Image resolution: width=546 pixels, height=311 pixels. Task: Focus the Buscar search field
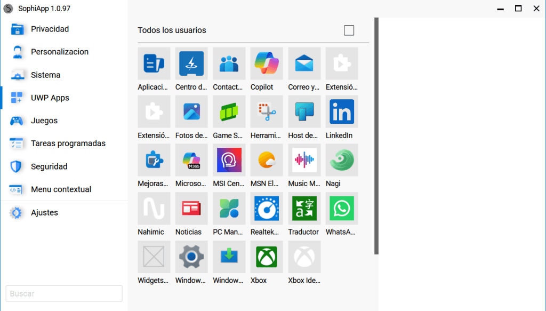[64, 293]
